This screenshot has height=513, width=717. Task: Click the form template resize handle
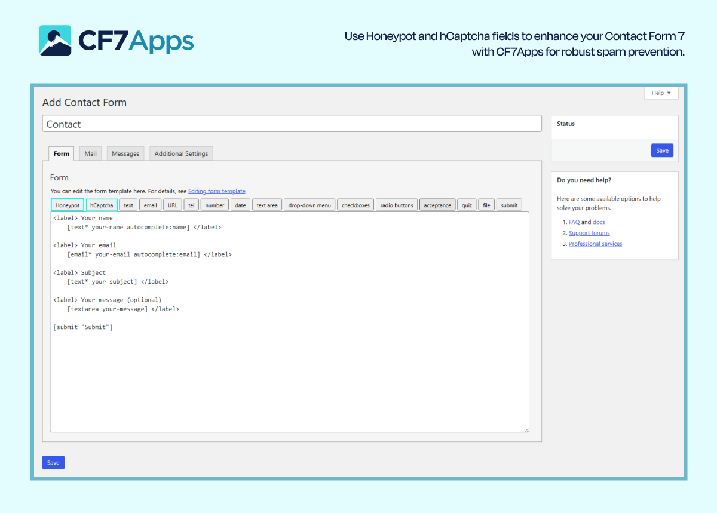coord(526,429)
